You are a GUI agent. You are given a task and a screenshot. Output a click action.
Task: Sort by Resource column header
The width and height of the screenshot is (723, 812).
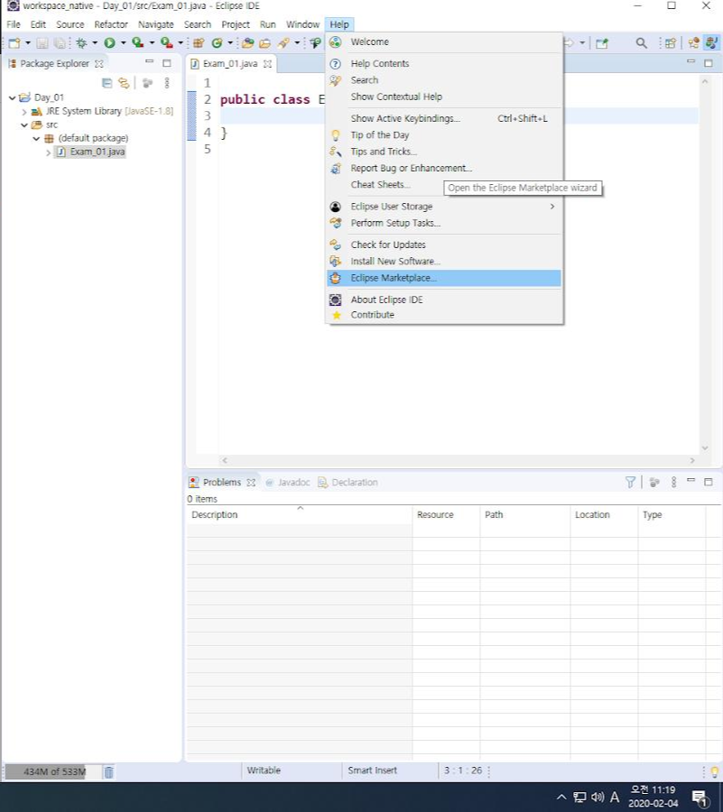coord(446,515)
